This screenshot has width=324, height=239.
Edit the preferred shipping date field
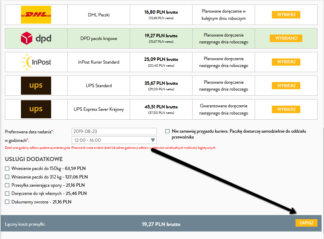click(x=114, y=131)
